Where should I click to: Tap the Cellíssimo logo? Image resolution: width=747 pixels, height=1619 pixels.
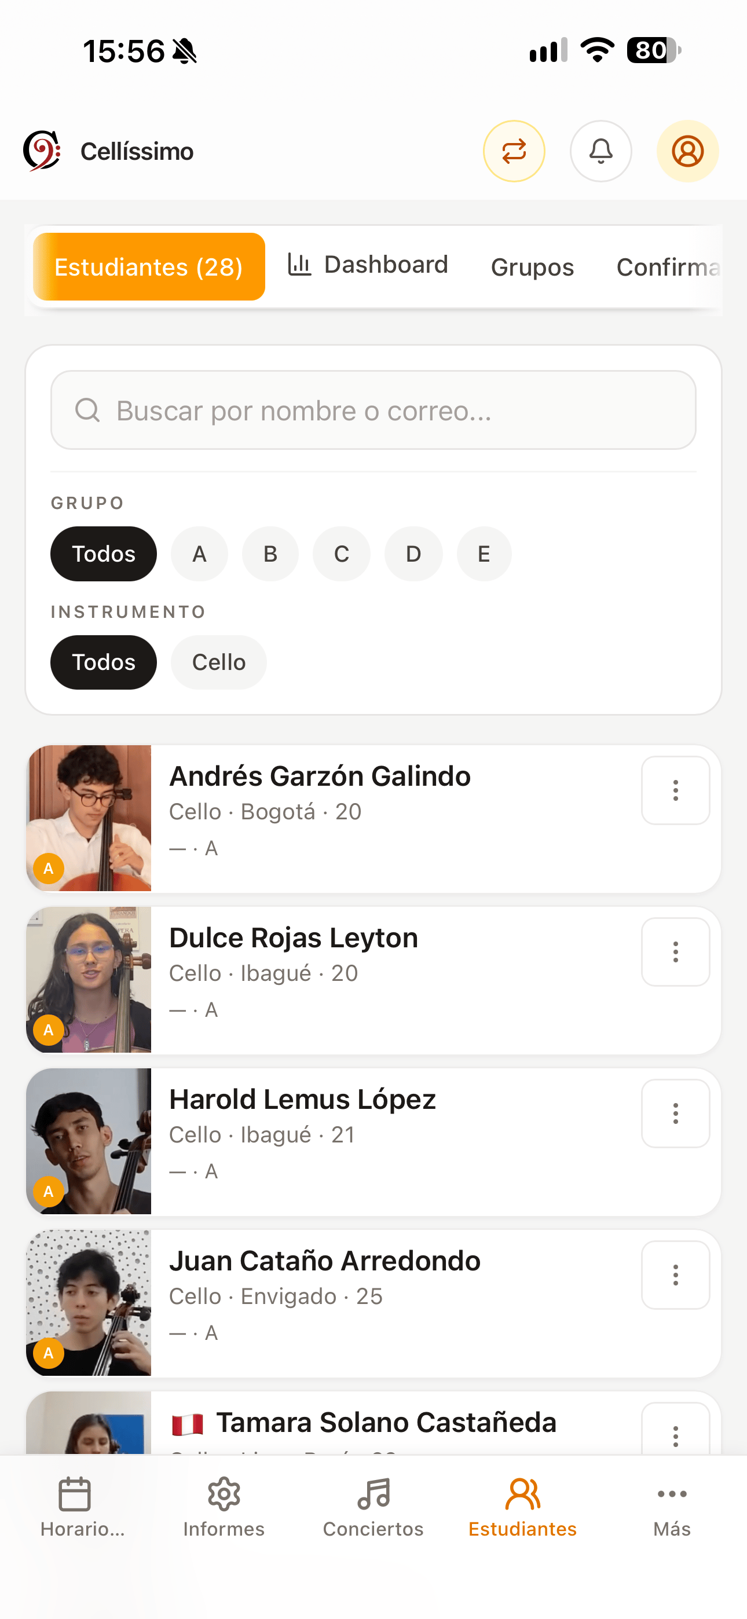(x=42, y=151)
